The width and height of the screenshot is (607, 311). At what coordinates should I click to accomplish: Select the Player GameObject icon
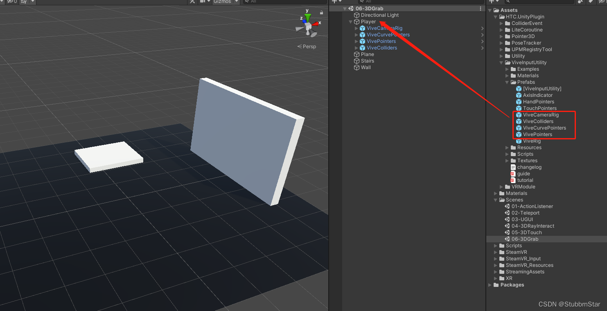357,22
